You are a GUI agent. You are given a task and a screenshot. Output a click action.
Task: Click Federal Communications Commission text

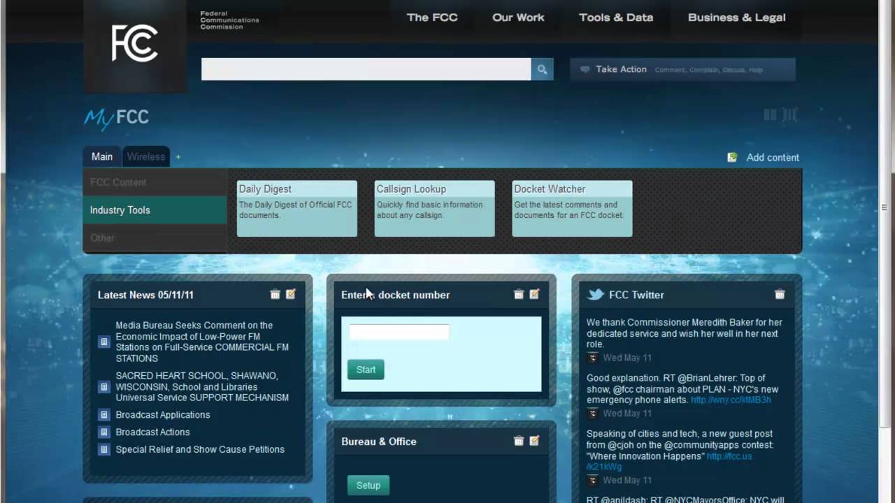[229, 20]
